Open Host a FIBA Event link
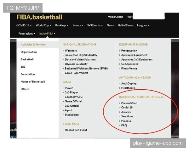 (x=76, y=130)
